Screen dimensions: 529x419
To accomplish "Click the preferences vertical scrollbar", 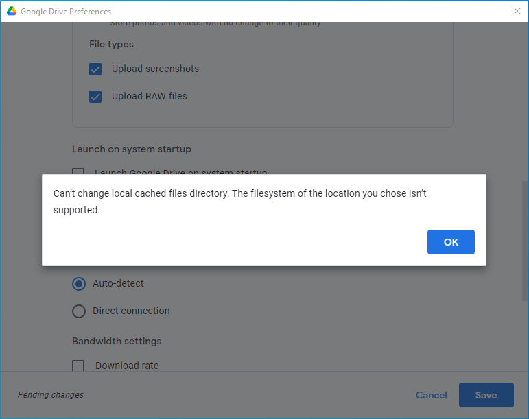I will [x=525, y=241].
